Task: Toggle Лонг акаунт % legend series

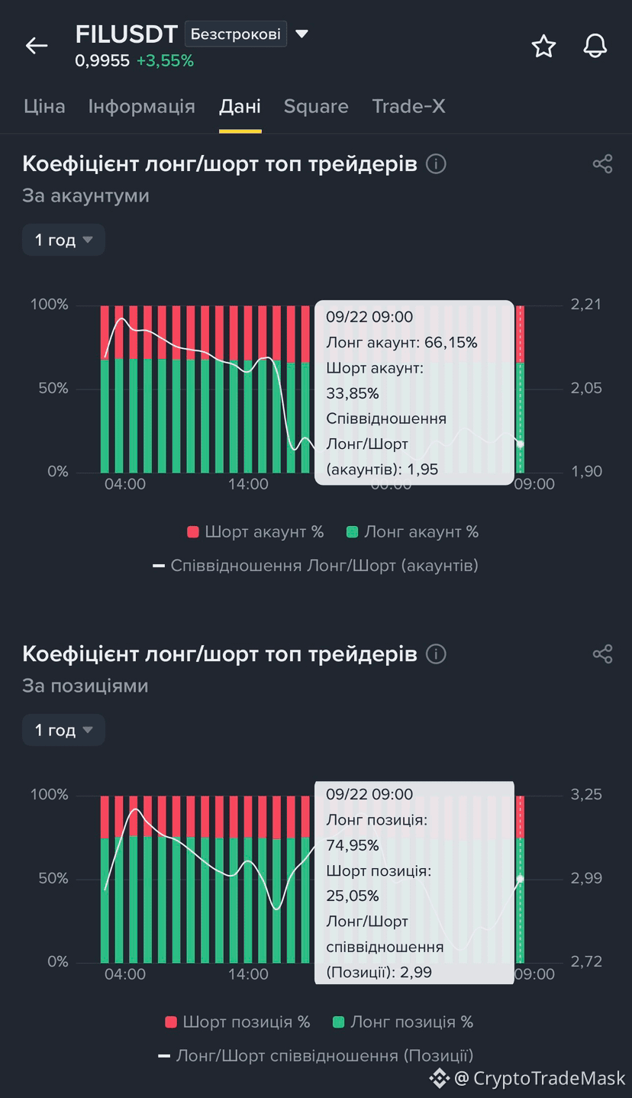Action: pos(413,531)
